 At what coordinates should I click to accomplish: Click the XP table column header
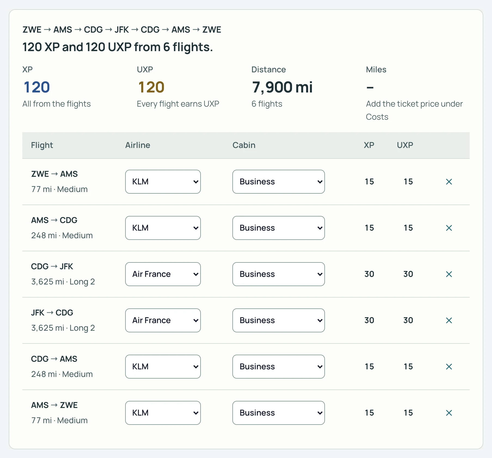369,145
